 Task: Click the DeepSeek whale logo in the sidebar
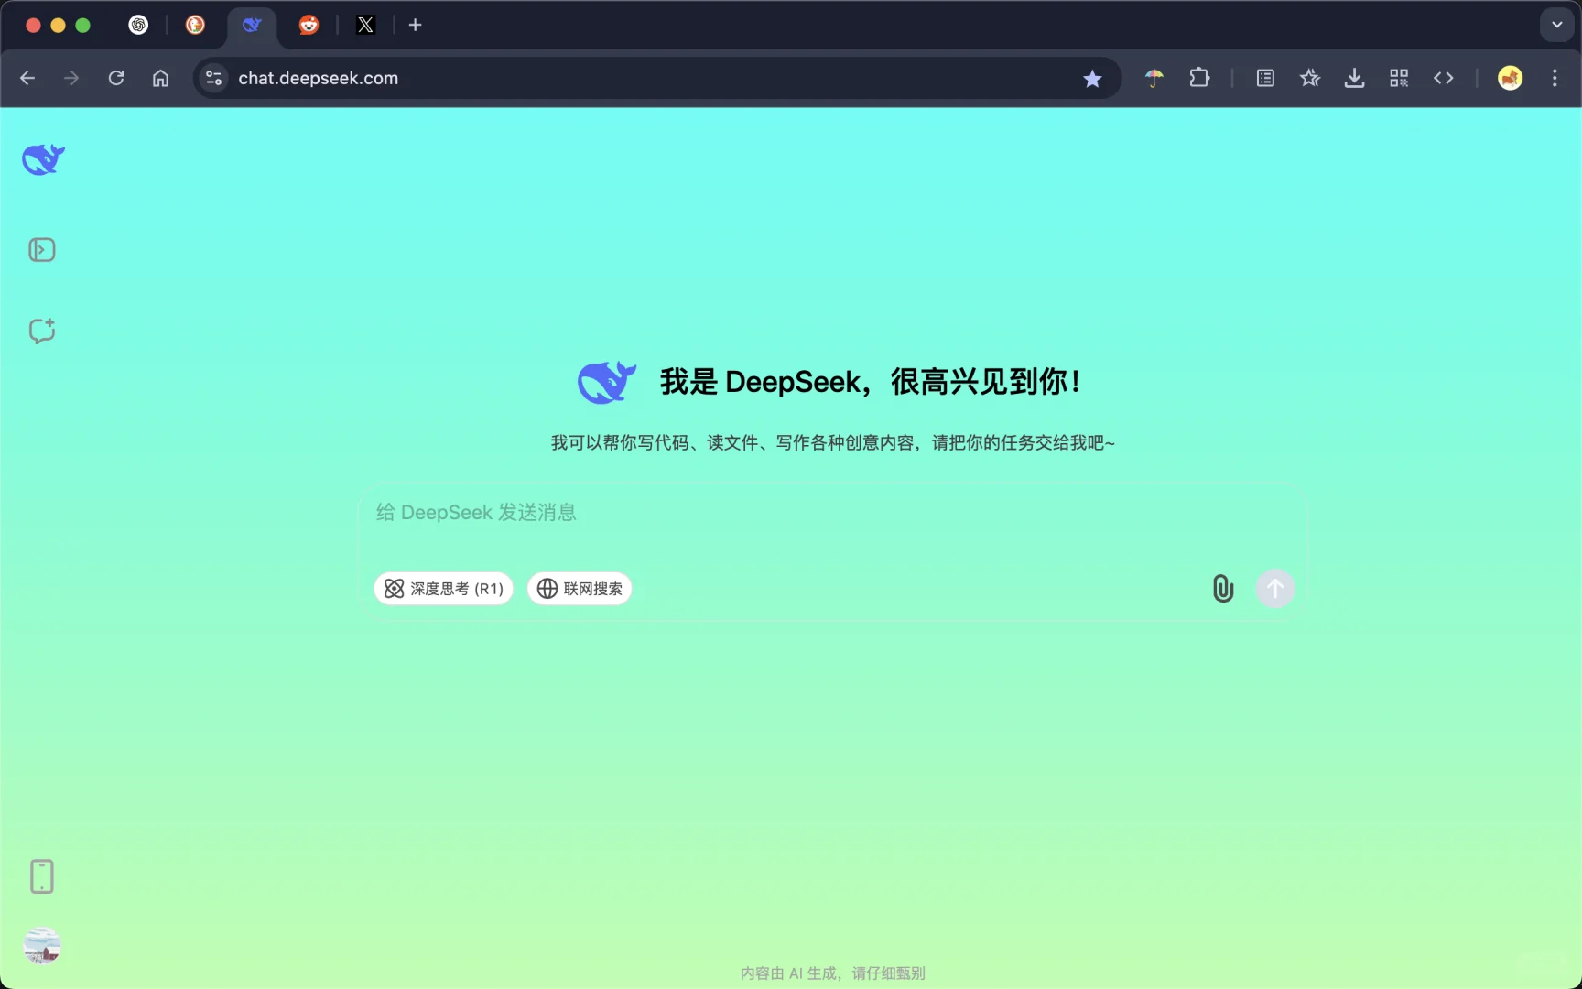click(42, 158)
